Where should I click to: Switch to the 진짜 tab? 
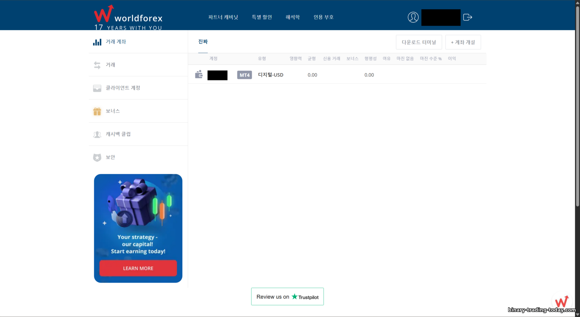pyautogui.click(x=203, y=42)
